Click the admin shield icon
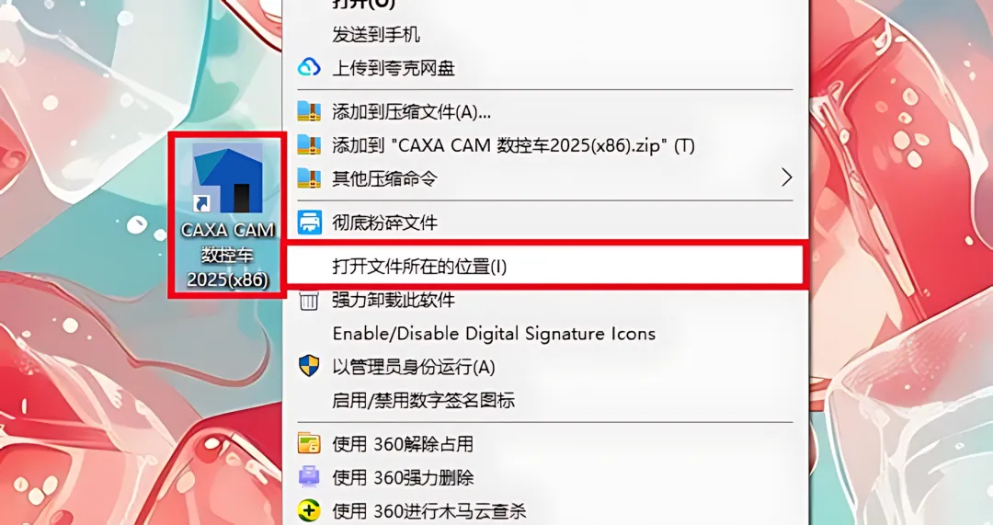Image resolution: width=993 pixels, height=525 pixels. pyautogui.click(x=309, y=366)
